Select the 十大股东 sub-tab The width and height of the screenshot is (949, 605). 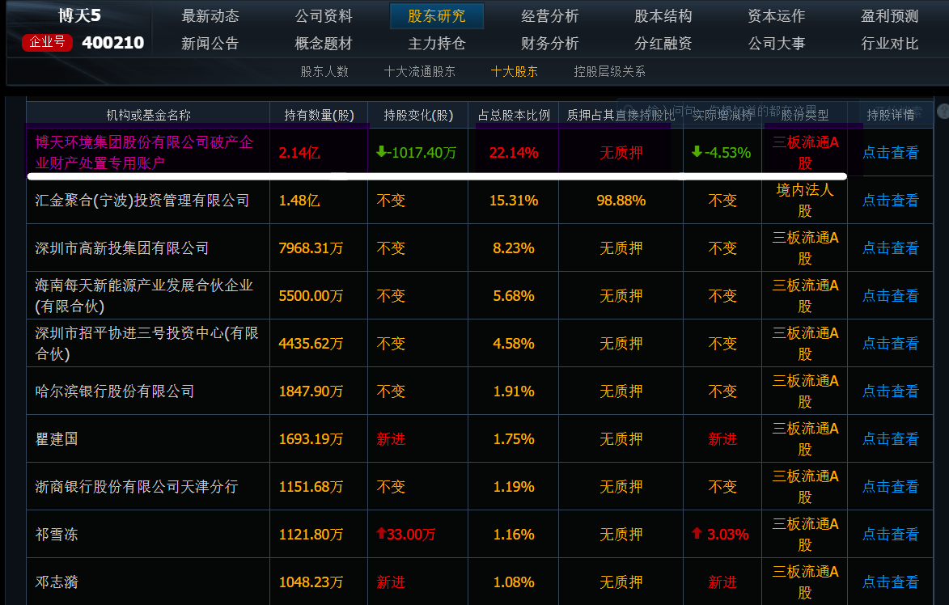514,71
